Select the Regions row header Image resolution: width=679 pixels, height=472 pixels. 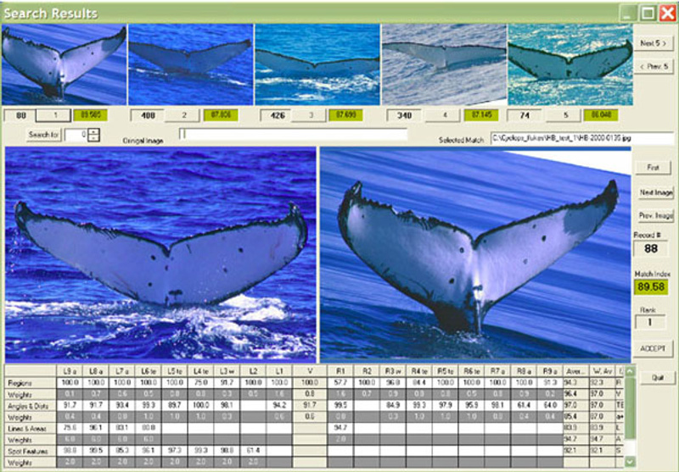[x=31, y=383]
